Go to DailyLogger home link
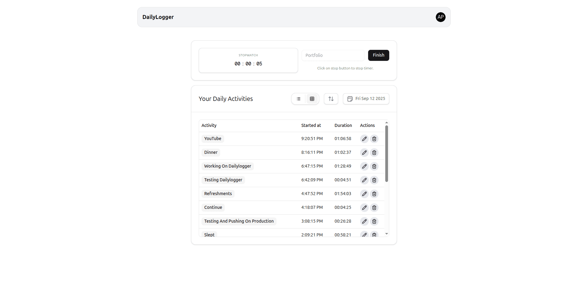Image resolution: width=588 pixels, height=285 pixels. click(158, 17)
